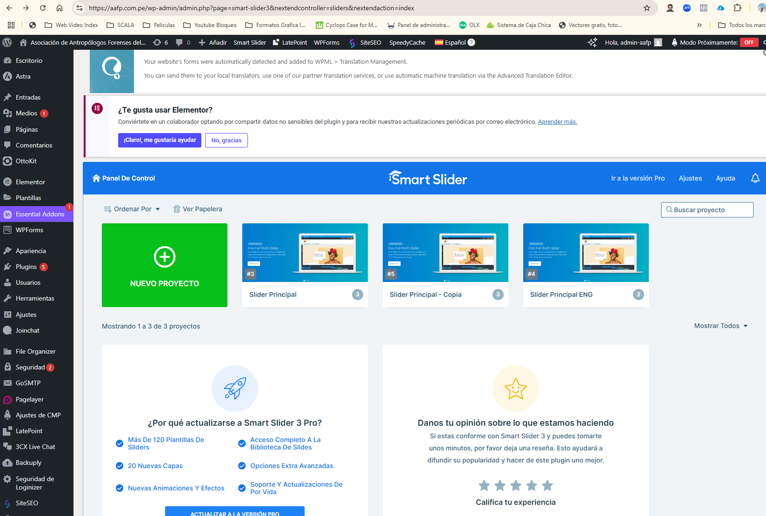The height and width of the screenshot is (516, 766).
Task: Follow the Aprender más link
Action: coord(557,122)
